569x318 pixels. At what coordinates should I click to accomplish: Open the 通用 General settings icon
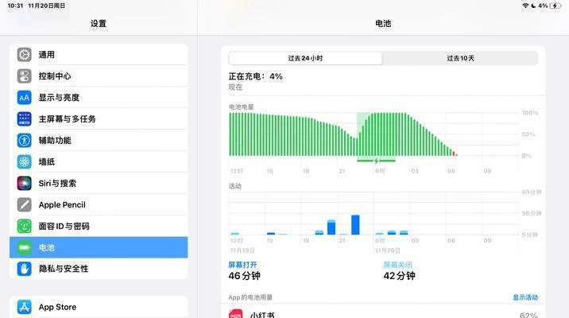coord(25,54)
